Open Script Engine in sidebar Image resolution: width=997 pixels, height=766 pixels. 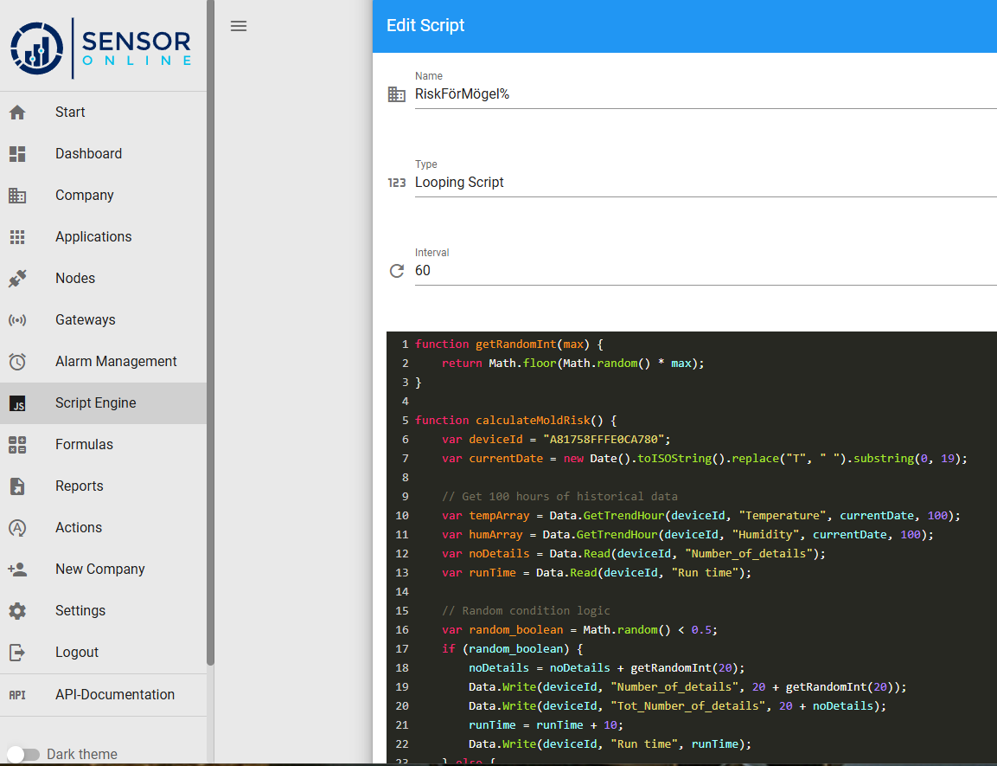click(95, 403)
